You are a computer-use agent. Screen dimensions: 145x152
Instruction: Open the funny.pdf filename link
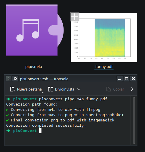[x=104, y=67]
